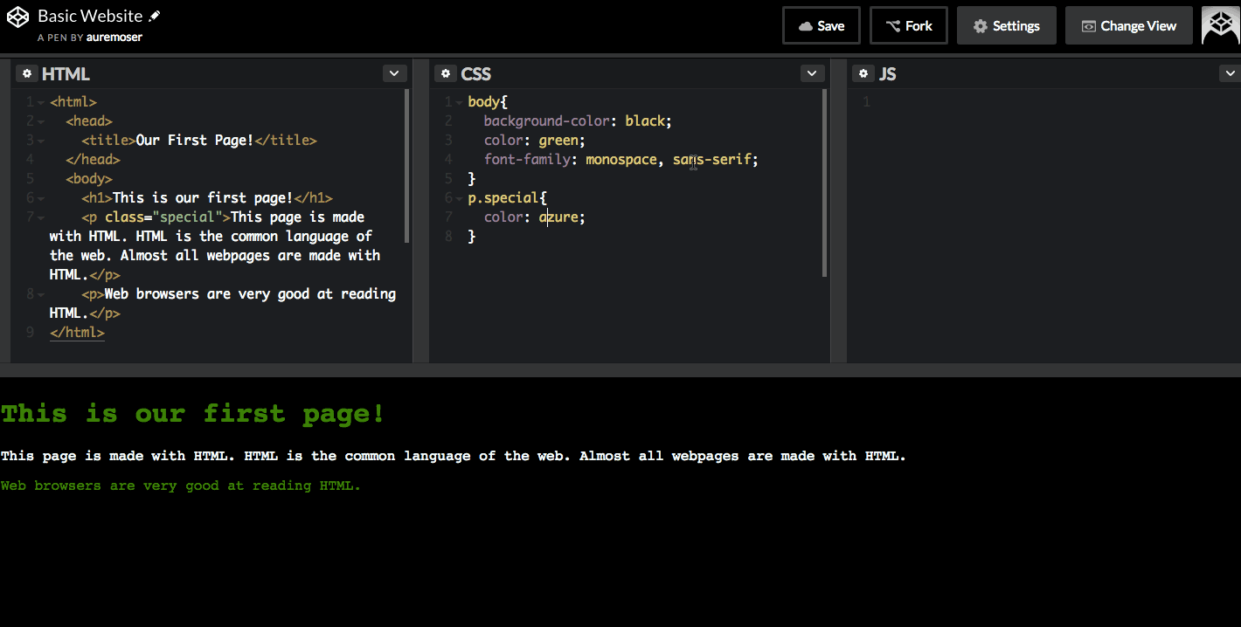Save the pen

[821, 26]
